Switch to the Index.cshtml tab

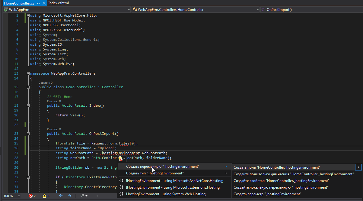coord(59,3)
